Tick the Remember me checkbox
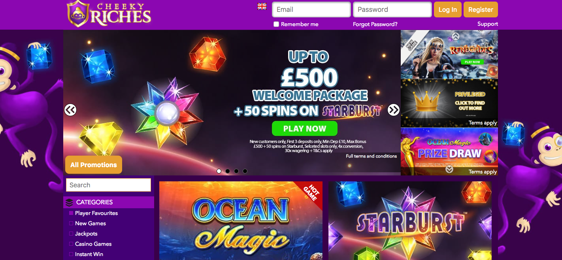 276,24
